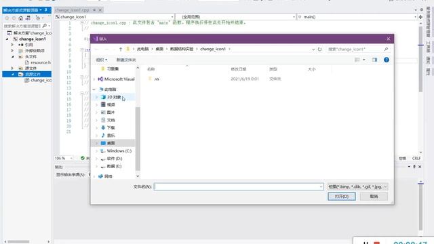Screen dimensions: 434x244
Task: Click the search magnifier in the dialog search box
Action: click(x=386, y=49)
